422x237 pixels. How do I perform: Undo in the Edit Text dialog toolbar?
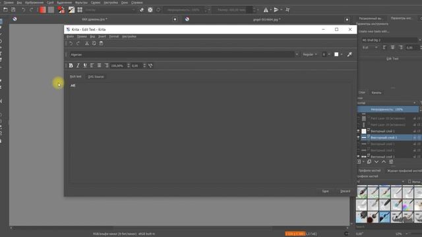(x=71, y=43)
